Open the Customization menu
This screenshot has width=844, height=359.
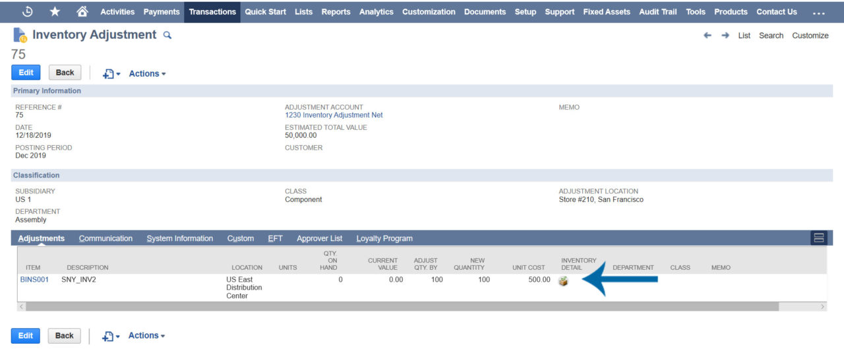(429, 11)
